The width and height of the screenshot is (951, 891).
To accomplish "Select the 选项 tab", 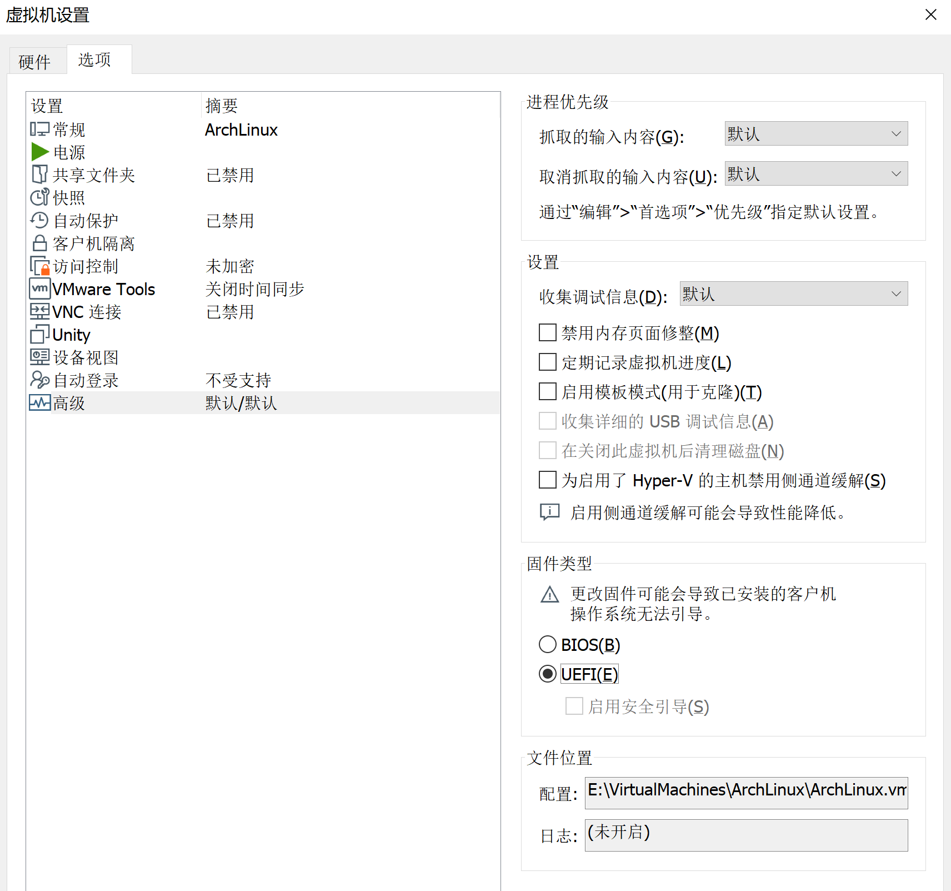I will 95,59.
